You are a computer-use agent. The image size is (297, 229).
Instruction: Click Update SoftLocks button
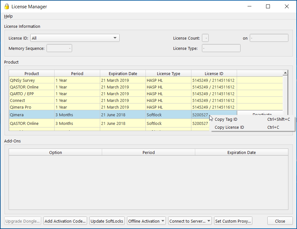coord(107,221)
